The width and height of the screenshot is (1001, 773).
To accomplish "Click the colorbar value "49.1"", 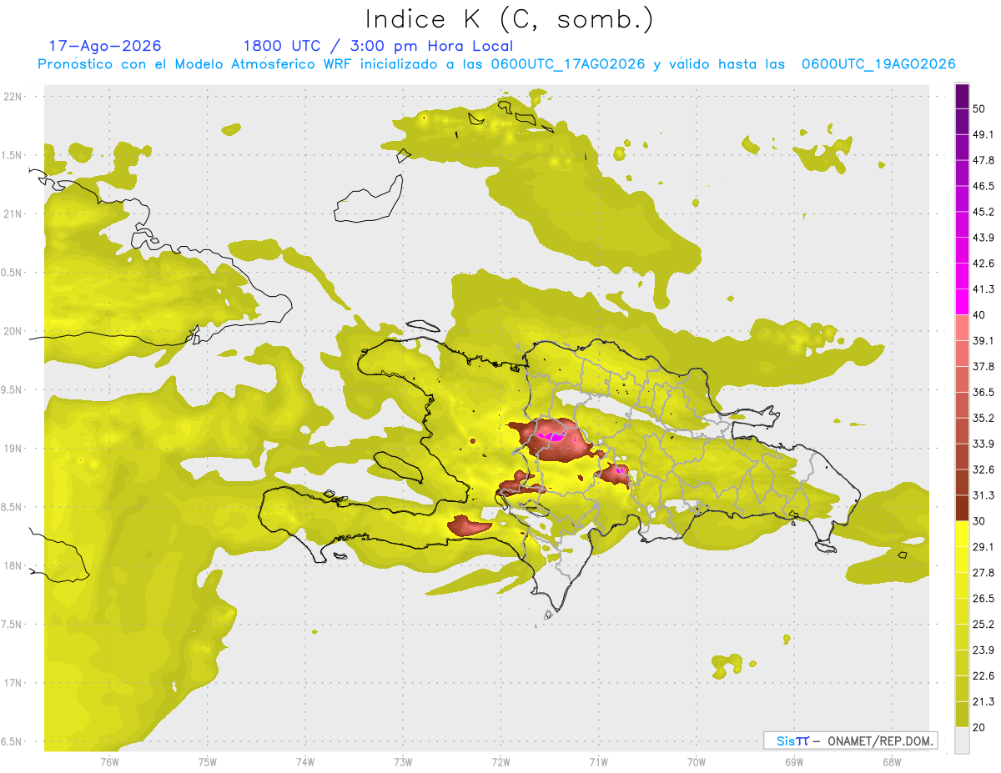I will pos(983,134).
